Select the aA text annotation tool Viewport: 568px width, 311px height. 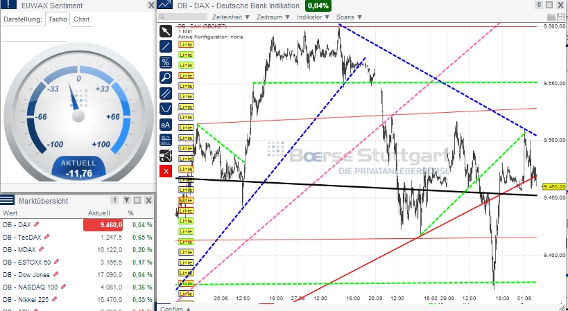(166, 125)
